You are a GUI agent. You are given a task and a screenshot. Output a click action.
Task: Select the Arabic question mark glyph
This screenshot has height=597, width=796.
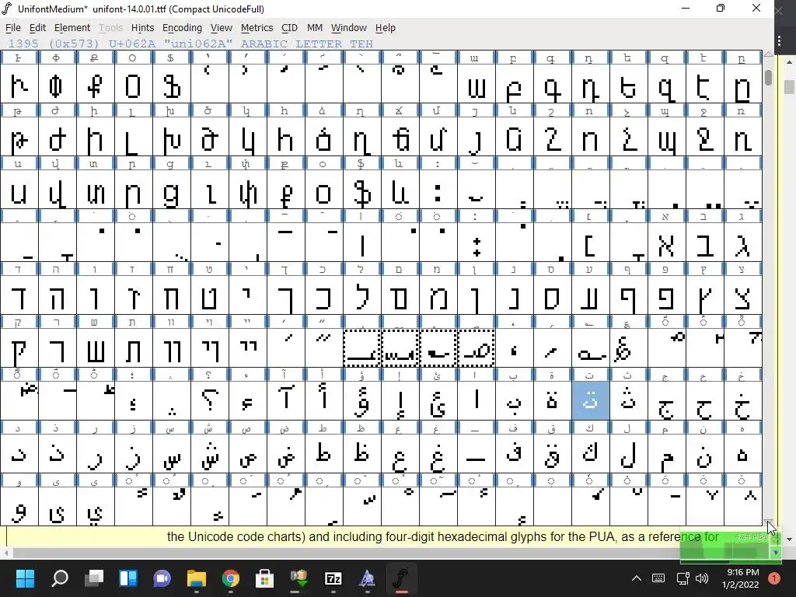210,401
